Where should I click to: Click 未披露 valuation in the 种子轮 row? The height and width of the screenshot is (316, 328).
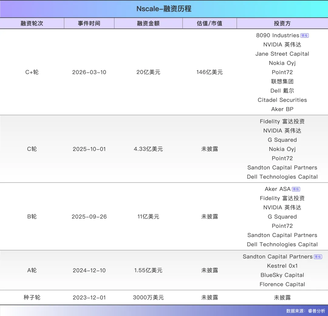point(209,297)
